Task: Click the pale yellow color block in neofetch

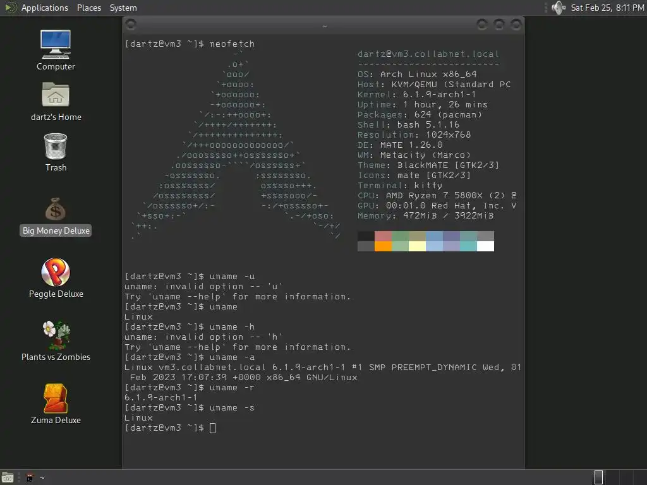Action: 417,246
